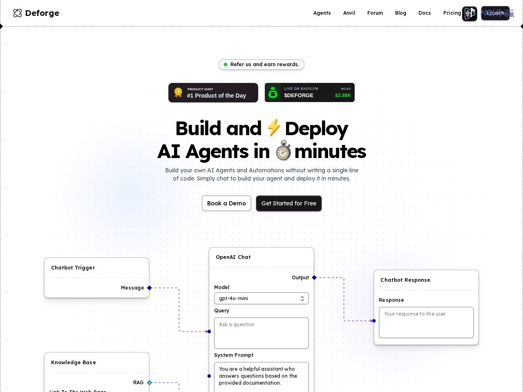
Task: Open the Product Hunt #1 Product badge
Action: [x=213, y=93]
